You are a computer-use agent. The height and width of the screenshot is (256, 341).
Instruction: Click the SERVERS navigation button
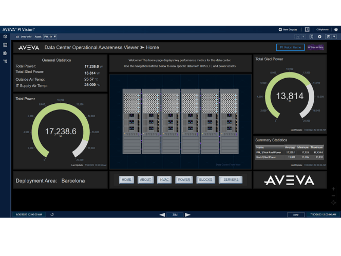coord(231,179)
